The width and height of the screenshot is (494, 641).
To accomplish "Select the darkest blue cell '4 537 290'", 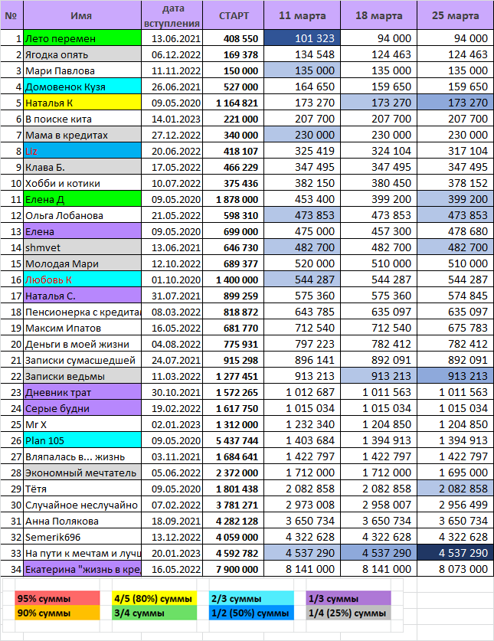I will [x=456, y=553].
